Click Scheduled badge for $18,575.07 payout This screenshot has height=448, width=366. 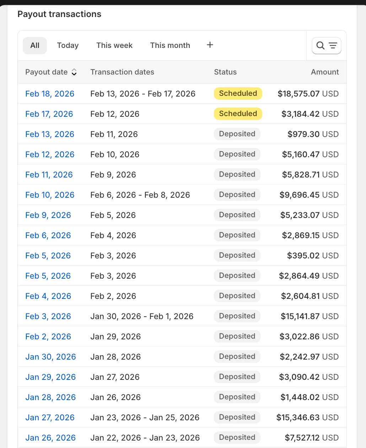[x=238, y=93]
